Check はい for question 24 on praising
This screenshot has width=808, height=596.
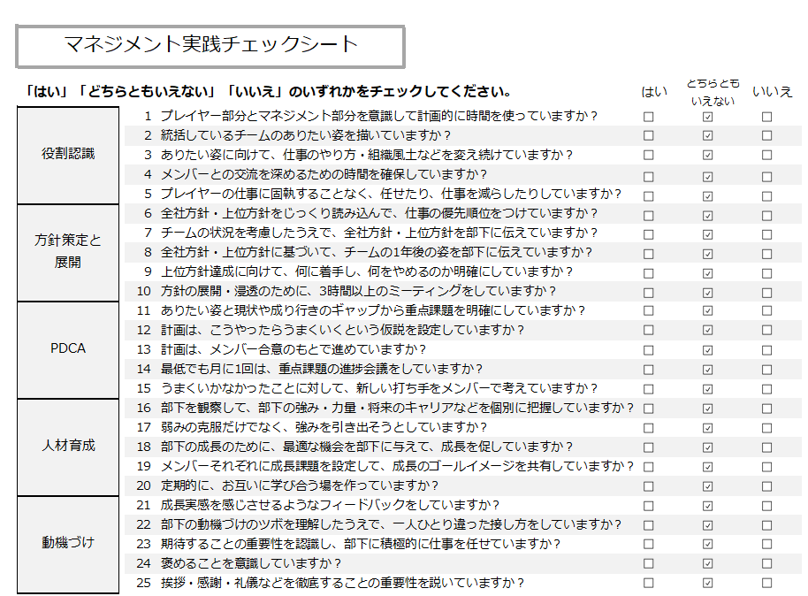pyautogui.click(x=649, y=564)
